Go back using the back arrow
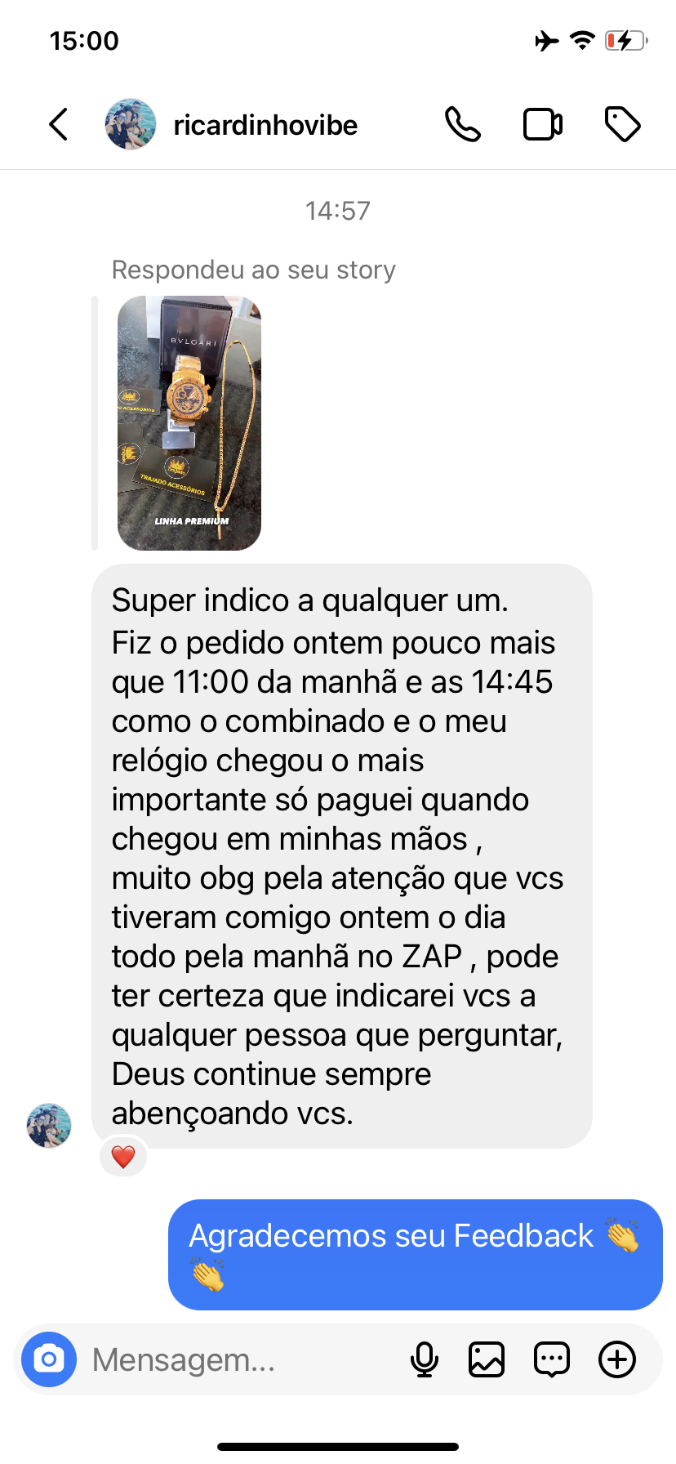The image size is (676, 1464). pos(58,125)
